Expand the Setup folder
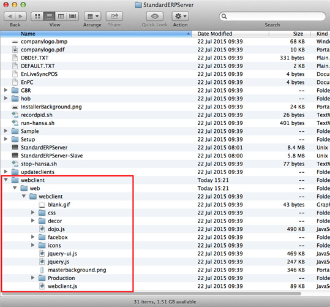 click(x=6, y=139)
